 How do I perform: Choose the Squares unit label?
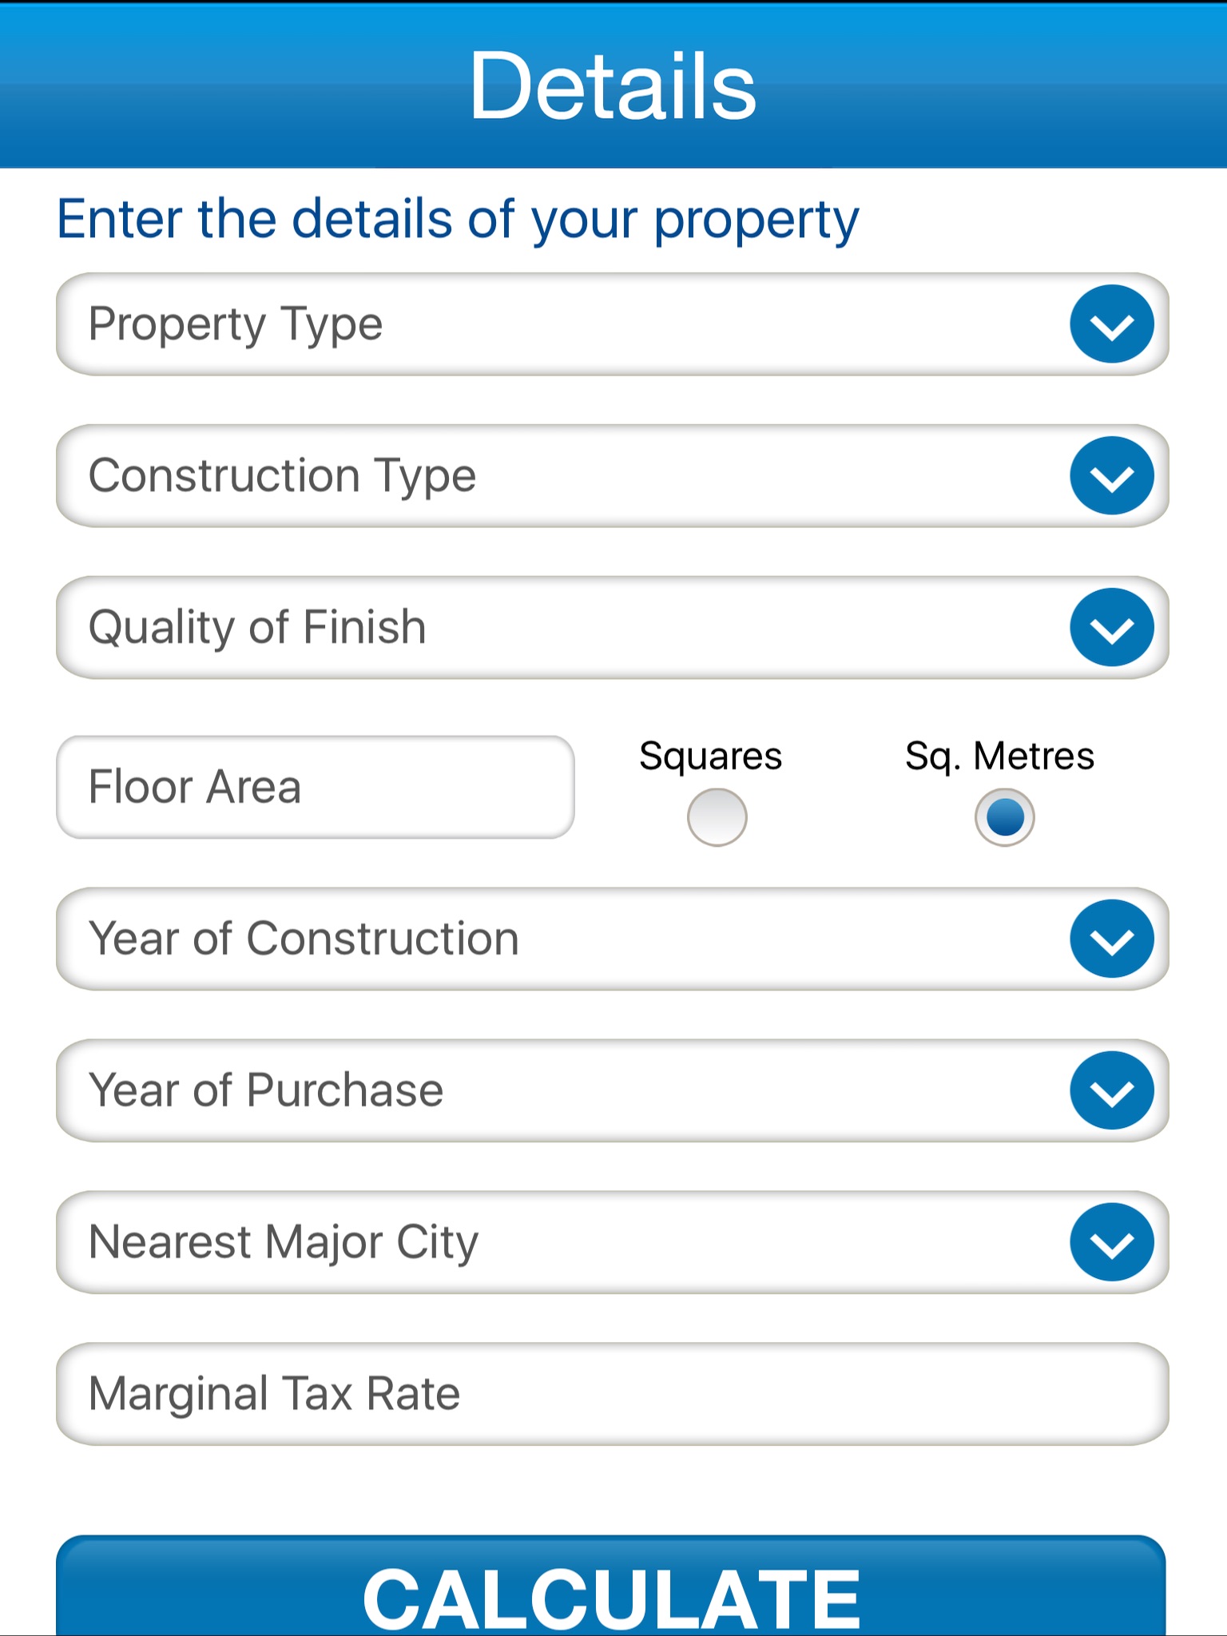point(710,756)
